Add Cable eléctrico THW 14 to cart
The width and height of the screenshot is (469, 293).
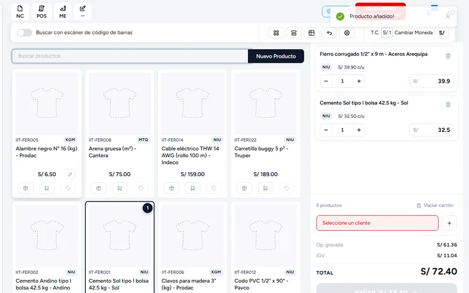point(193,188)
